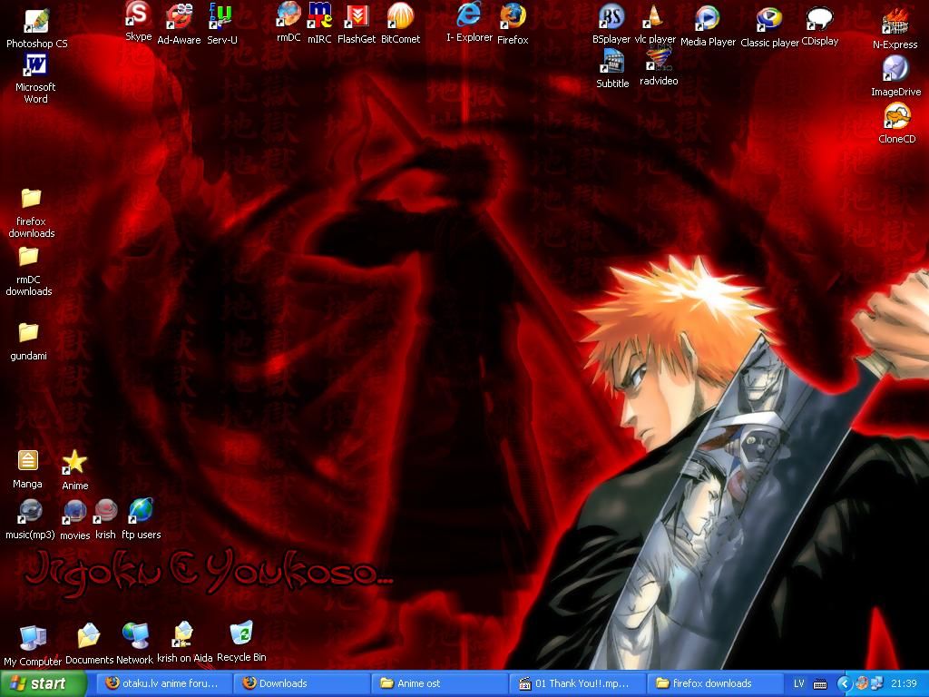
Task: Open the rmDC application icon
Action: (x=288, y=15)
